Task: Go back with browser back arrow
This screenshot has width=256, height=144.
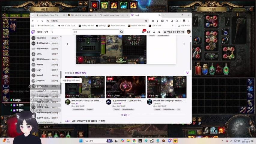Action: tap(33, 21)
